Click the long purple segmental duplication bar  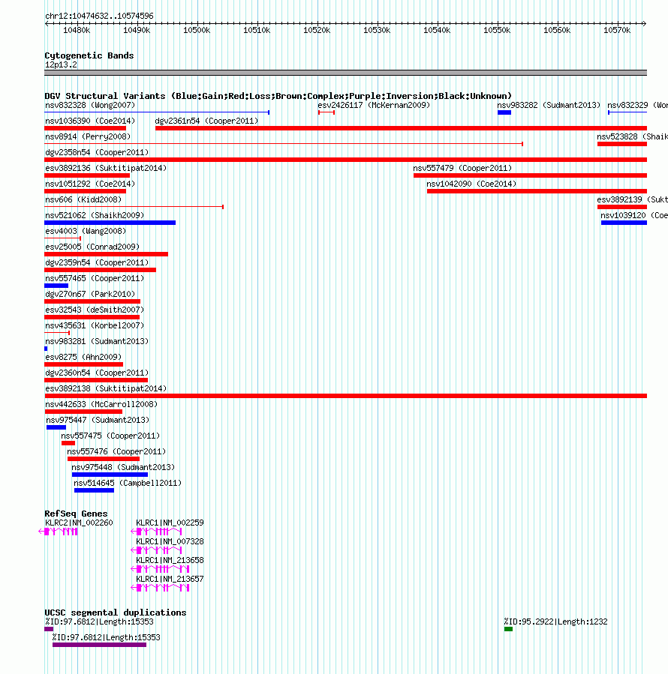(99, 645)
